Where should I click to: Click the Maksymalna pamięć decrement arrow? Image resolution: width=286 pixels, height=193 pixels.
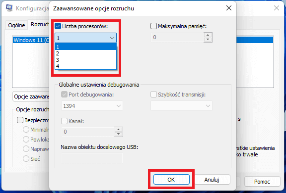coord(208,40)
